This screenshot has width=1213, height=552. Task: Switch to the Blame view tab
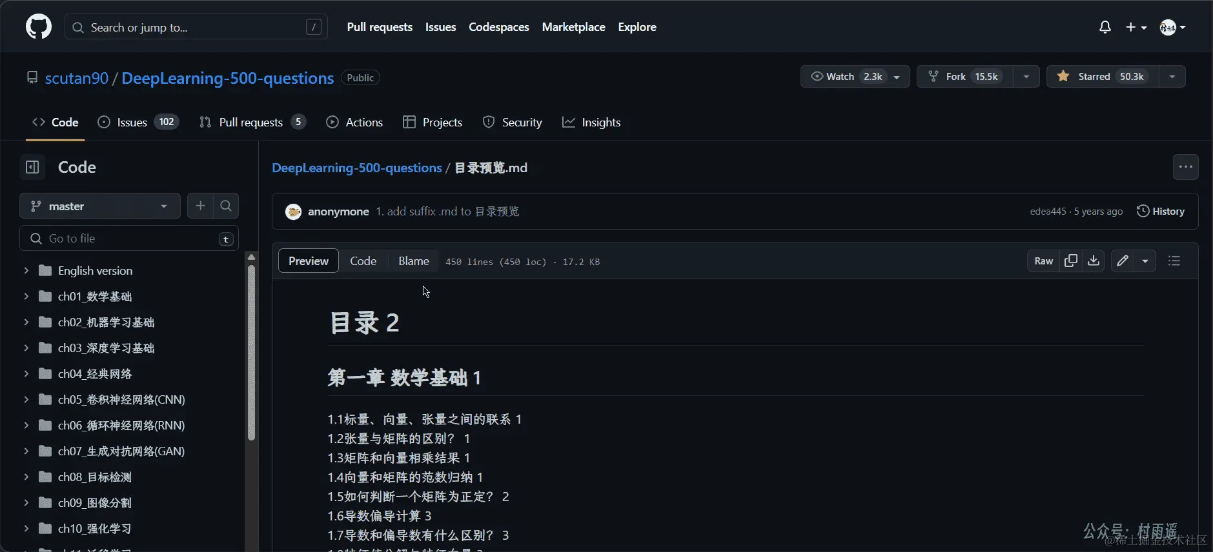[414, 261]
